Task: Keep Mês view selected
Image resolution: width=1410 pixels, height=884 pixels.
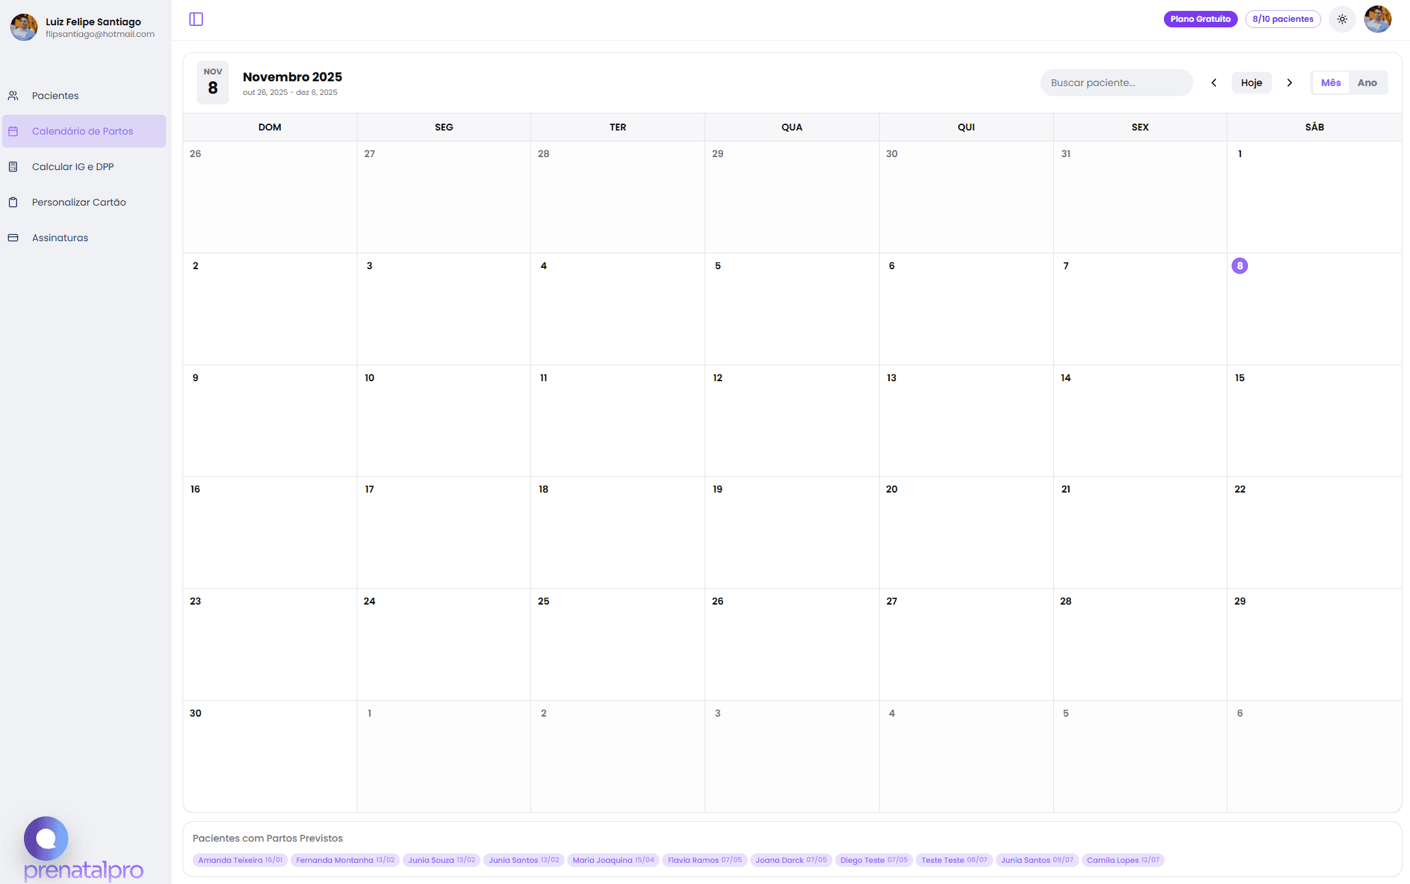Action: pos(1330,82)
